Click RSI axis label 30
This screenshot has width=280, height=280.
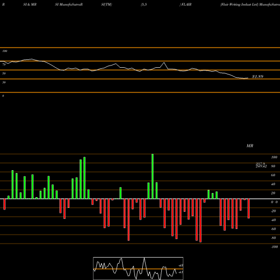click(4, 82)
